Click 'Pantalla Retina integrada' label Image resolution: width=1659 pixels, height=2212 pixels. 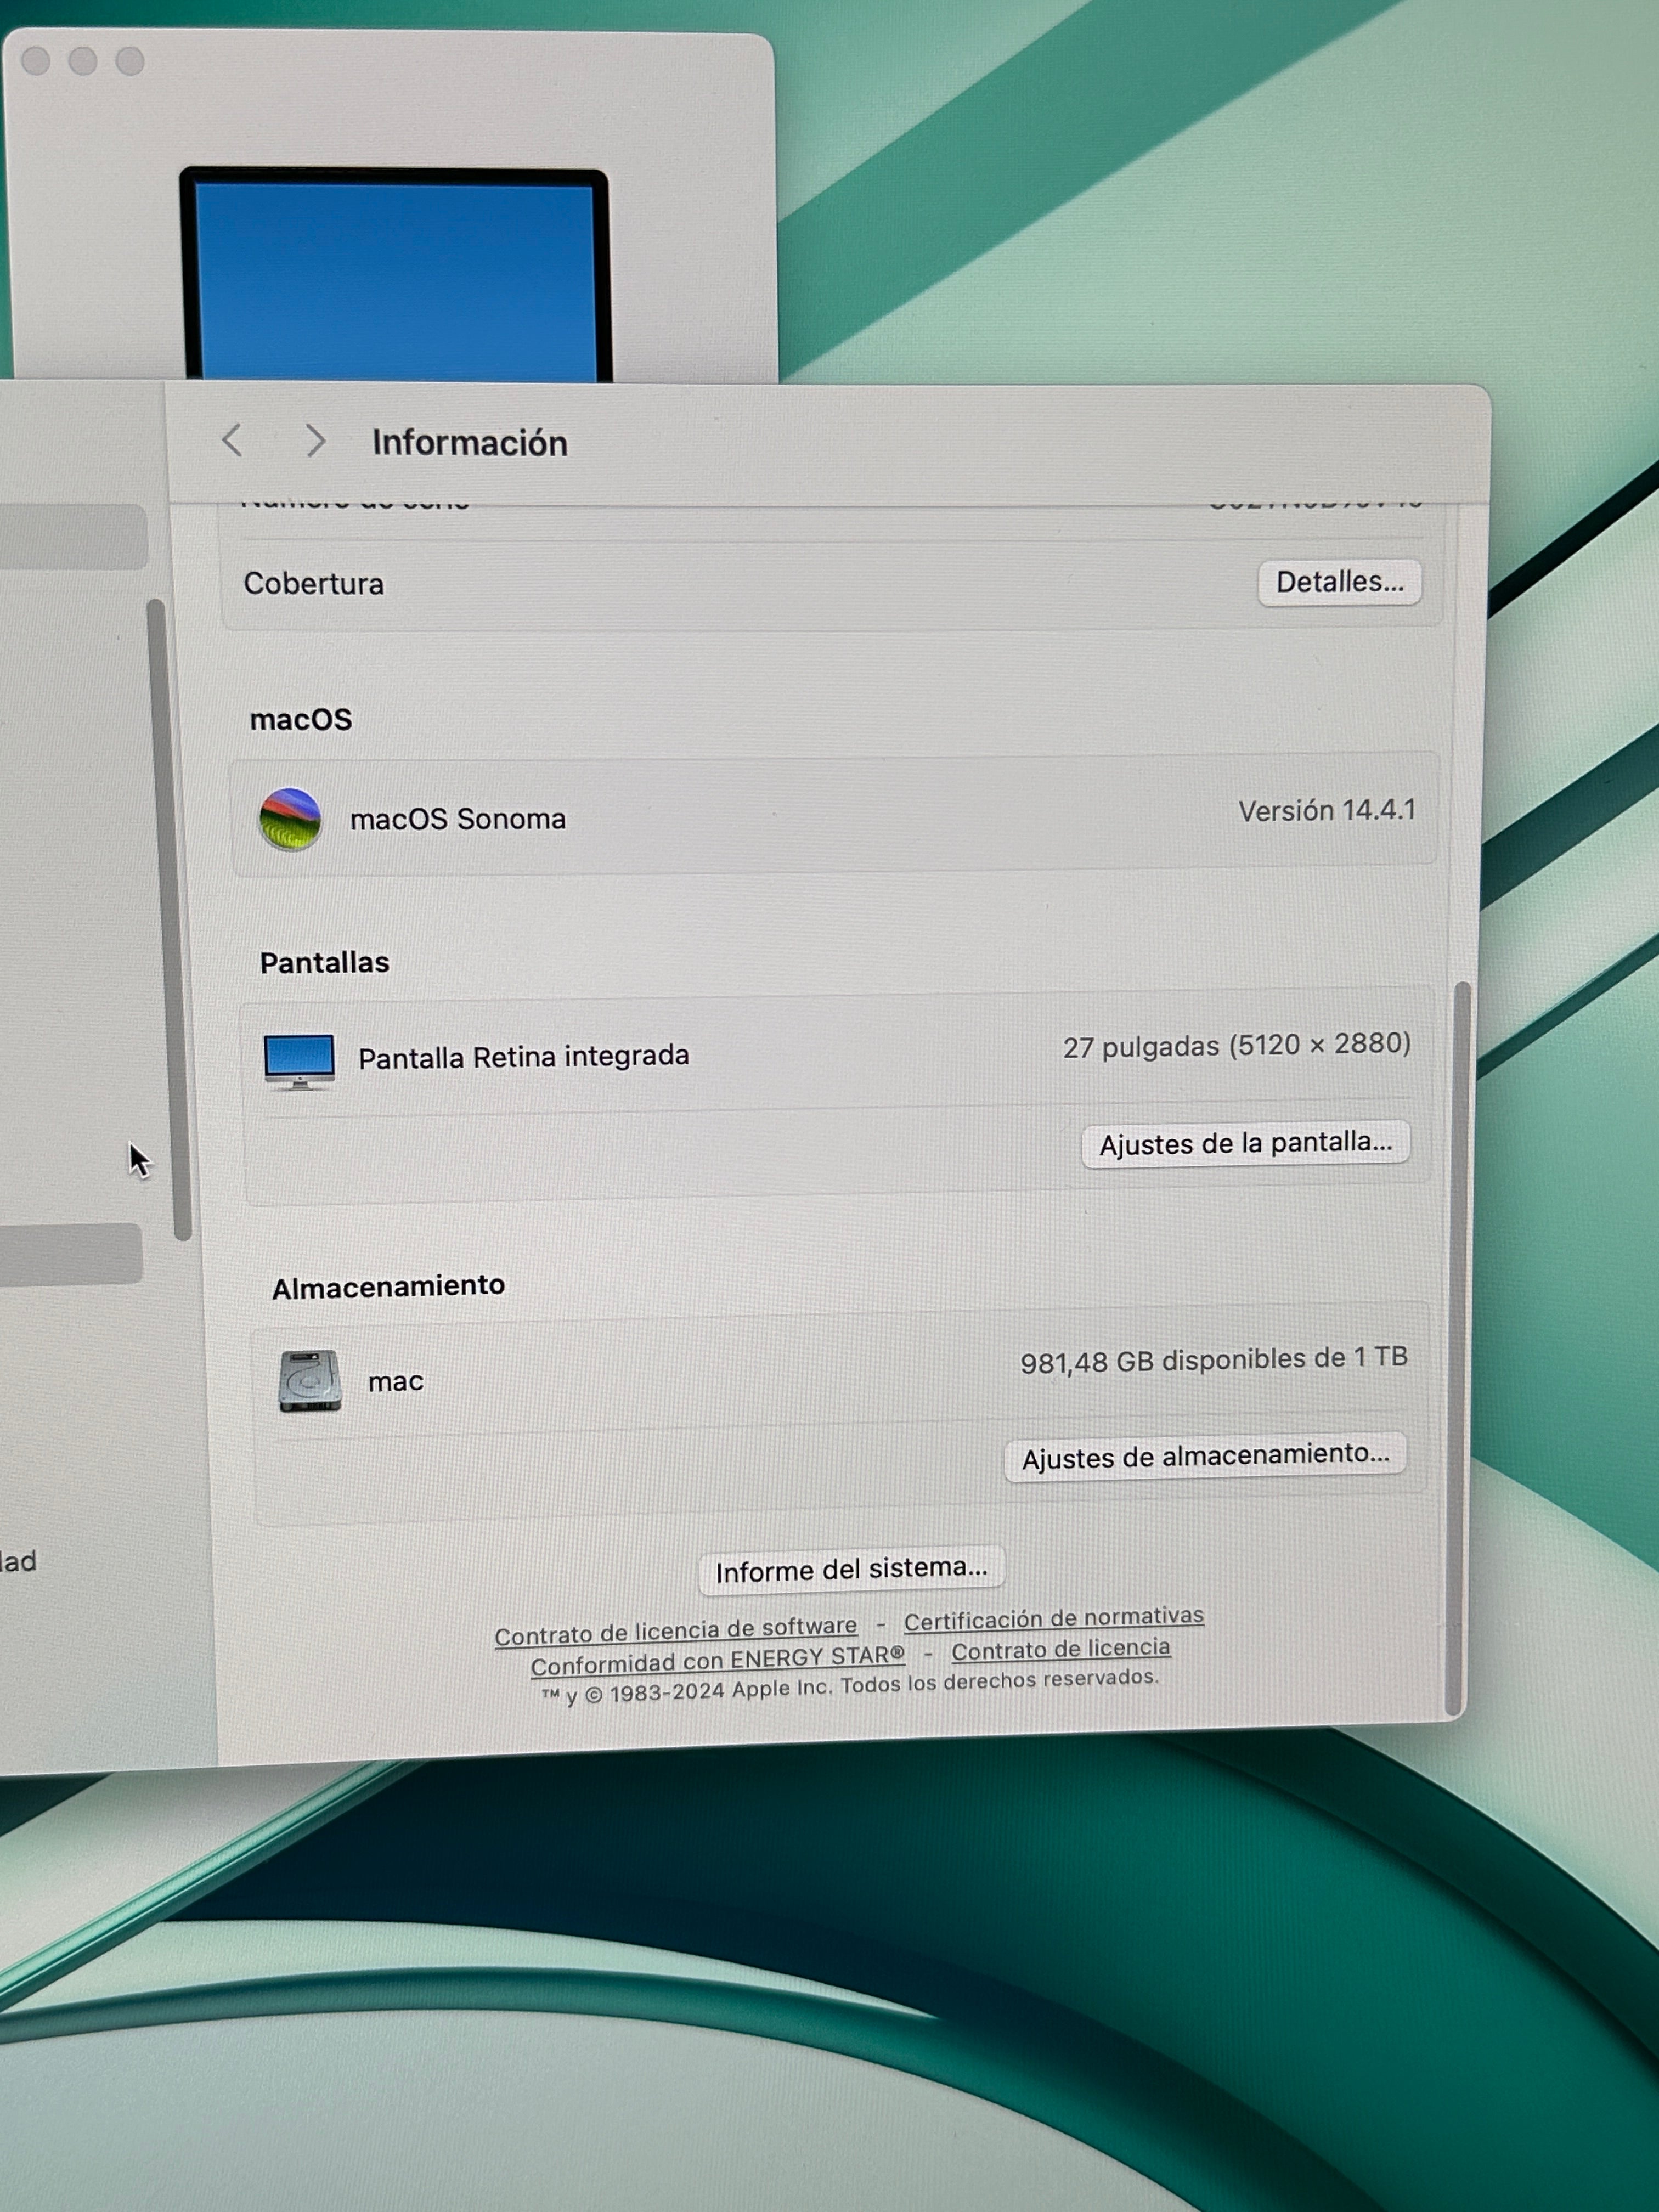[524, 1057]
